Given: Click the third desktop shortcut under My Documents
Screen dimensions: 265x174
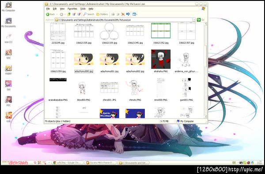Looking at the screenshot, I should [x=8, y=38].
